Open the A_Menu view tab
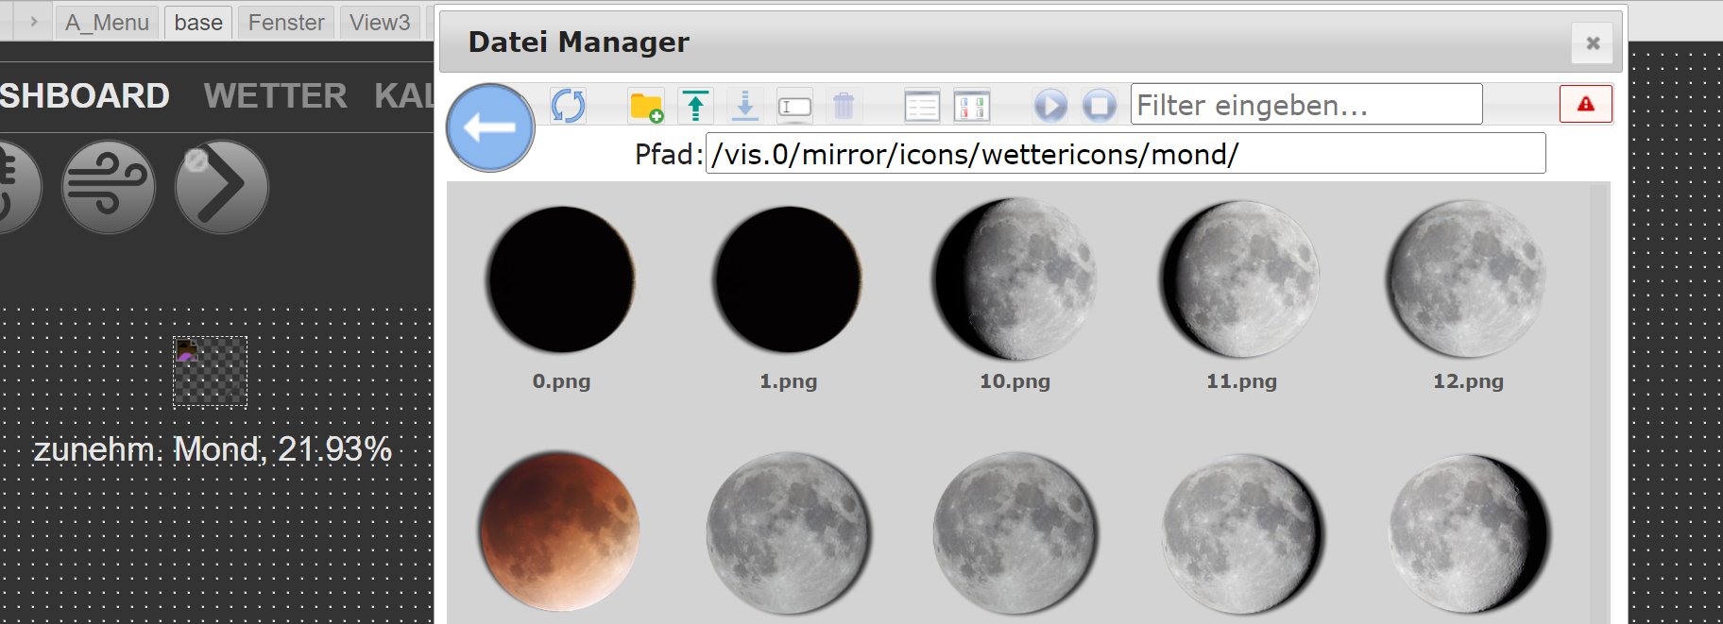 107,23
